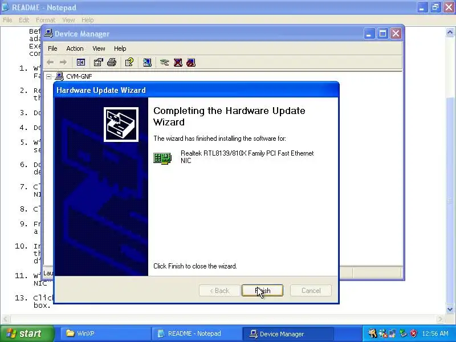
Task: Click the Back arrow in Device Manager toolbar
Action: click(50, 62)
